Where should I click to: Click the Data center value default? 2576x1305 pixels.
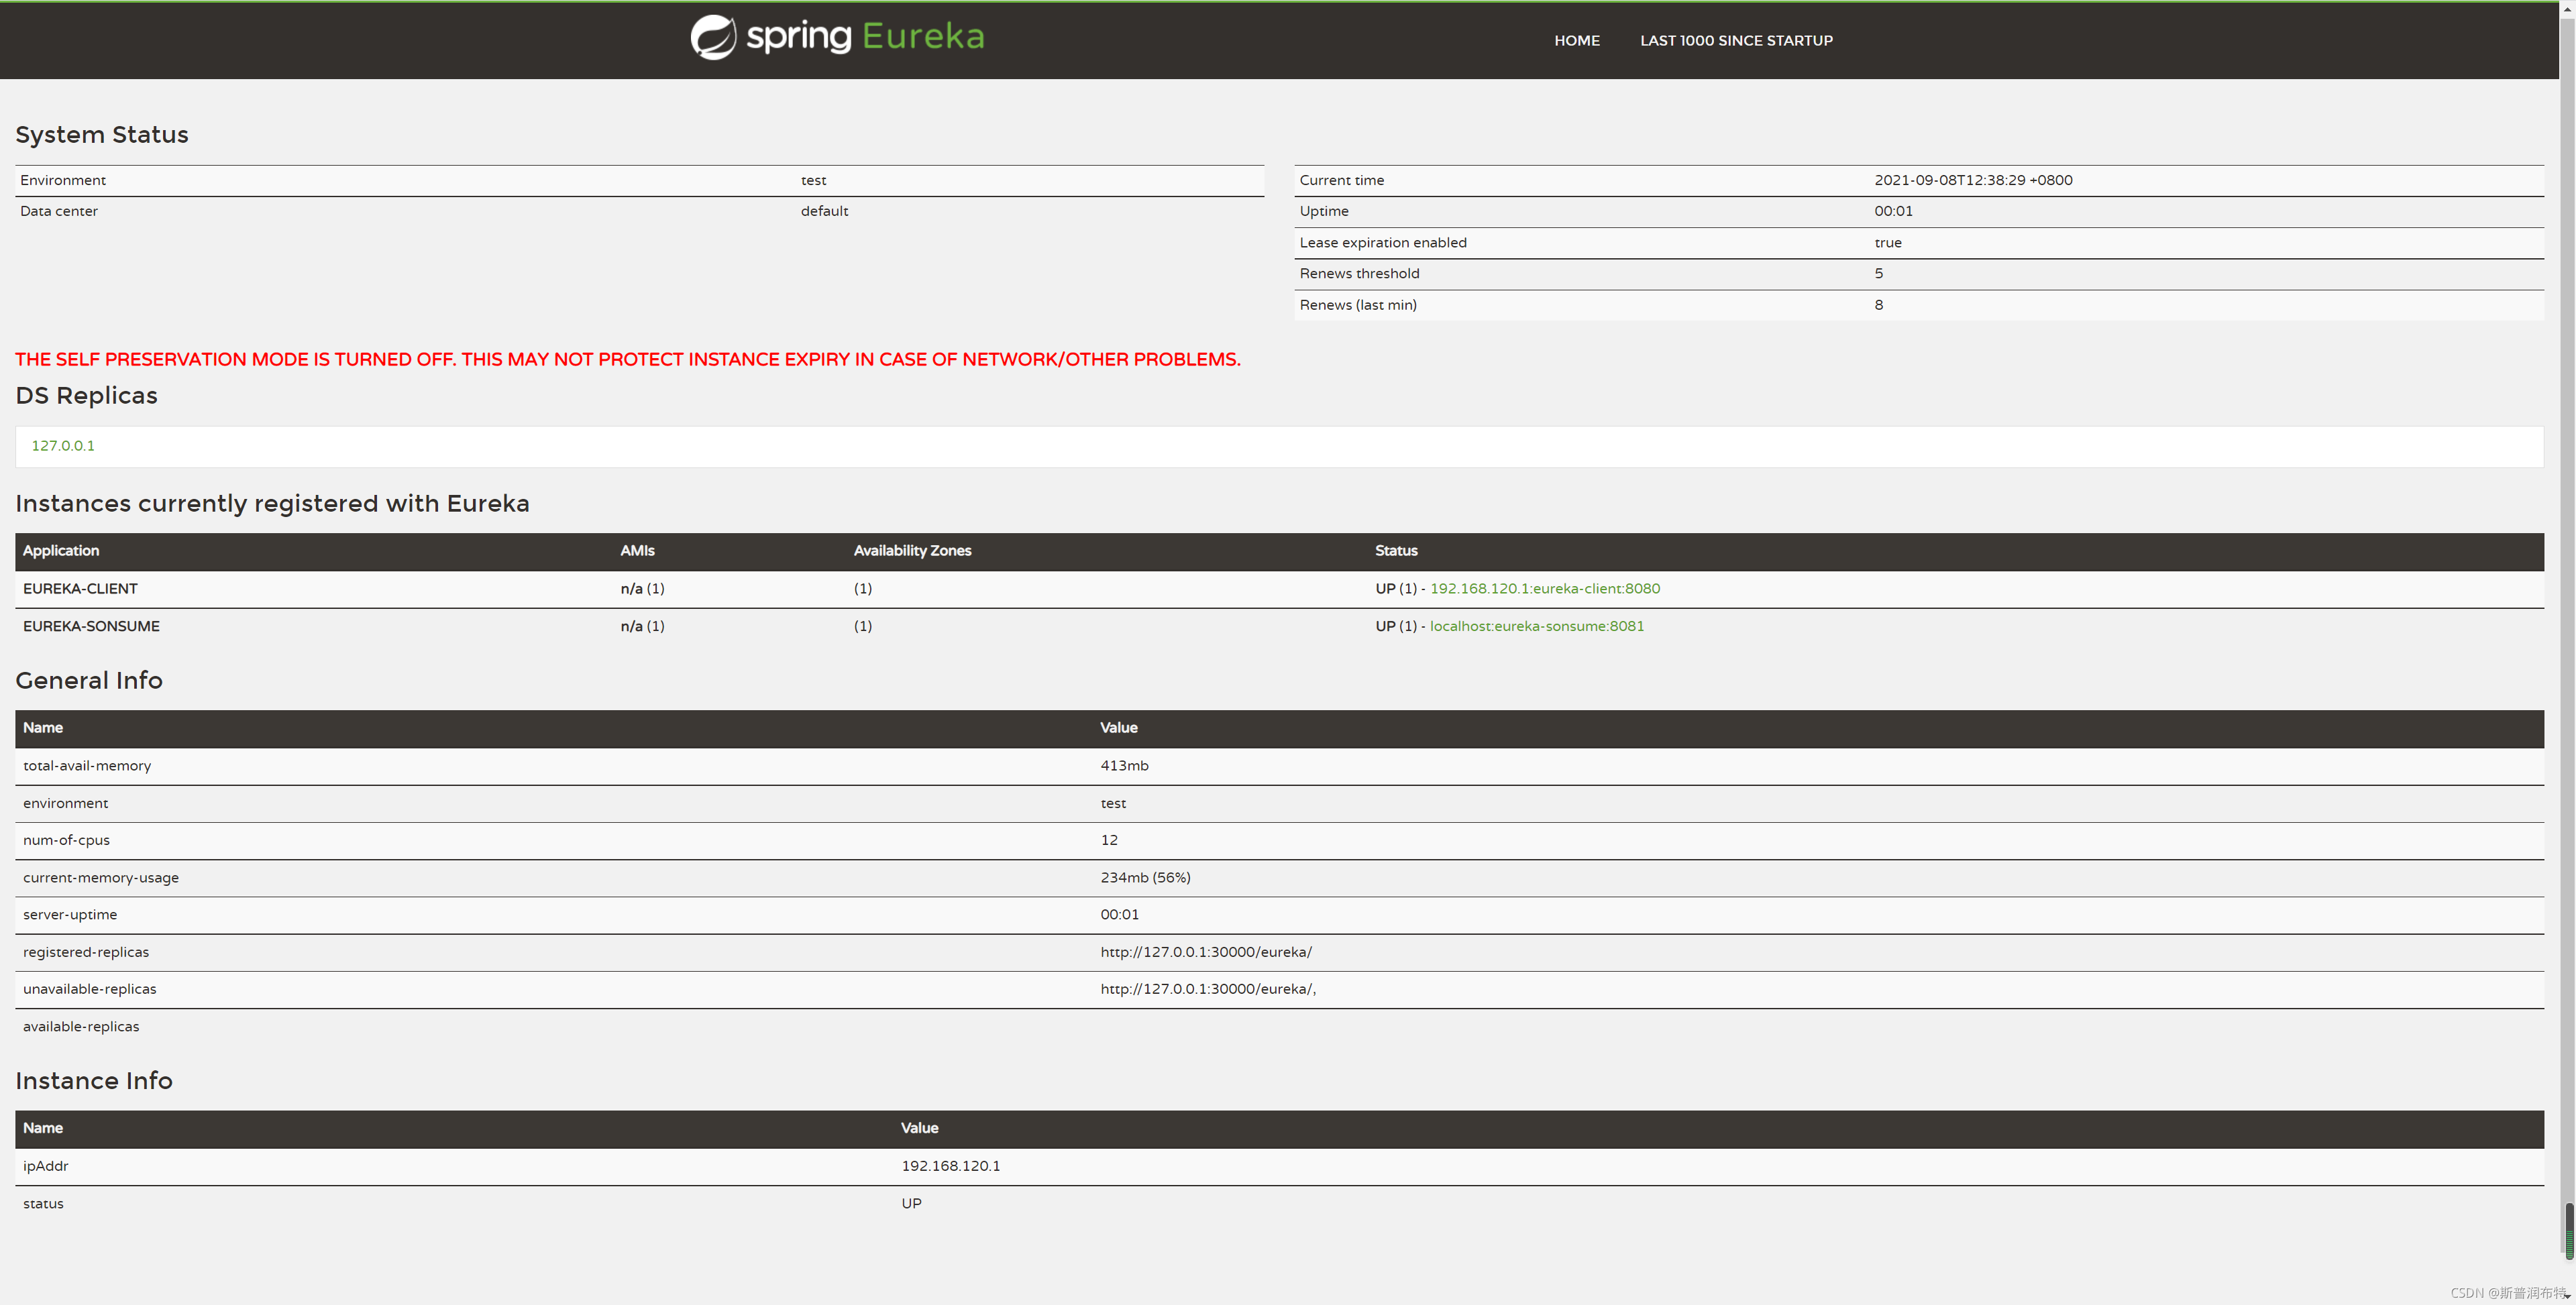coord(824,211)
